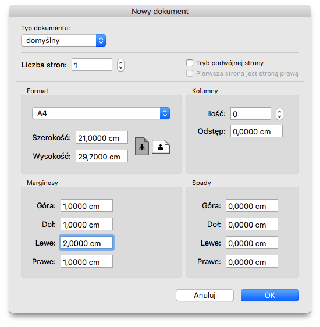Focus the Liczba stron number field
Screen dimensions: 320x327
tap(92, 65)
